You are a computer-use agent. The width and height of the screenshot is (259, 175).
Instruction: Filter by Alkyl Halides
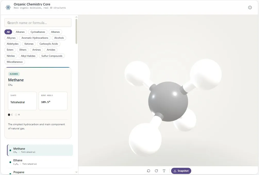(x=28, y=56)
